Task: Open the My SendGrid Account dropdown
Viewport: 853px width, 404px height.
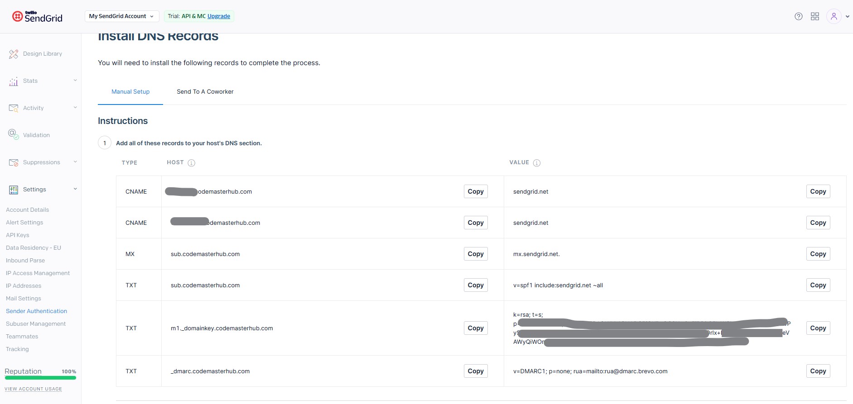Action: click(121, 16)
